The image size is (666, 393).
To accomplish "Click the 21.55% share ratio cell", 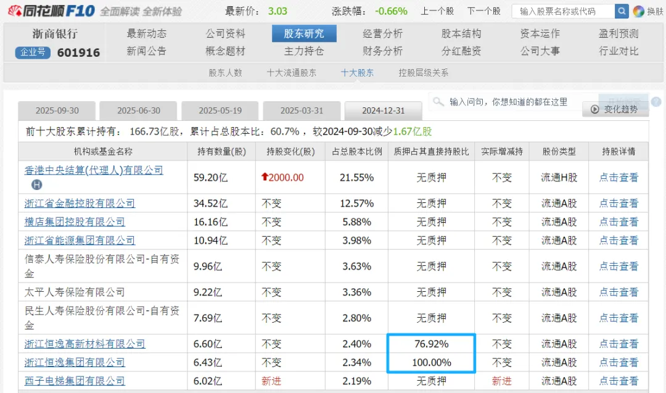I will pyautogui.click(x=357, y=178).
